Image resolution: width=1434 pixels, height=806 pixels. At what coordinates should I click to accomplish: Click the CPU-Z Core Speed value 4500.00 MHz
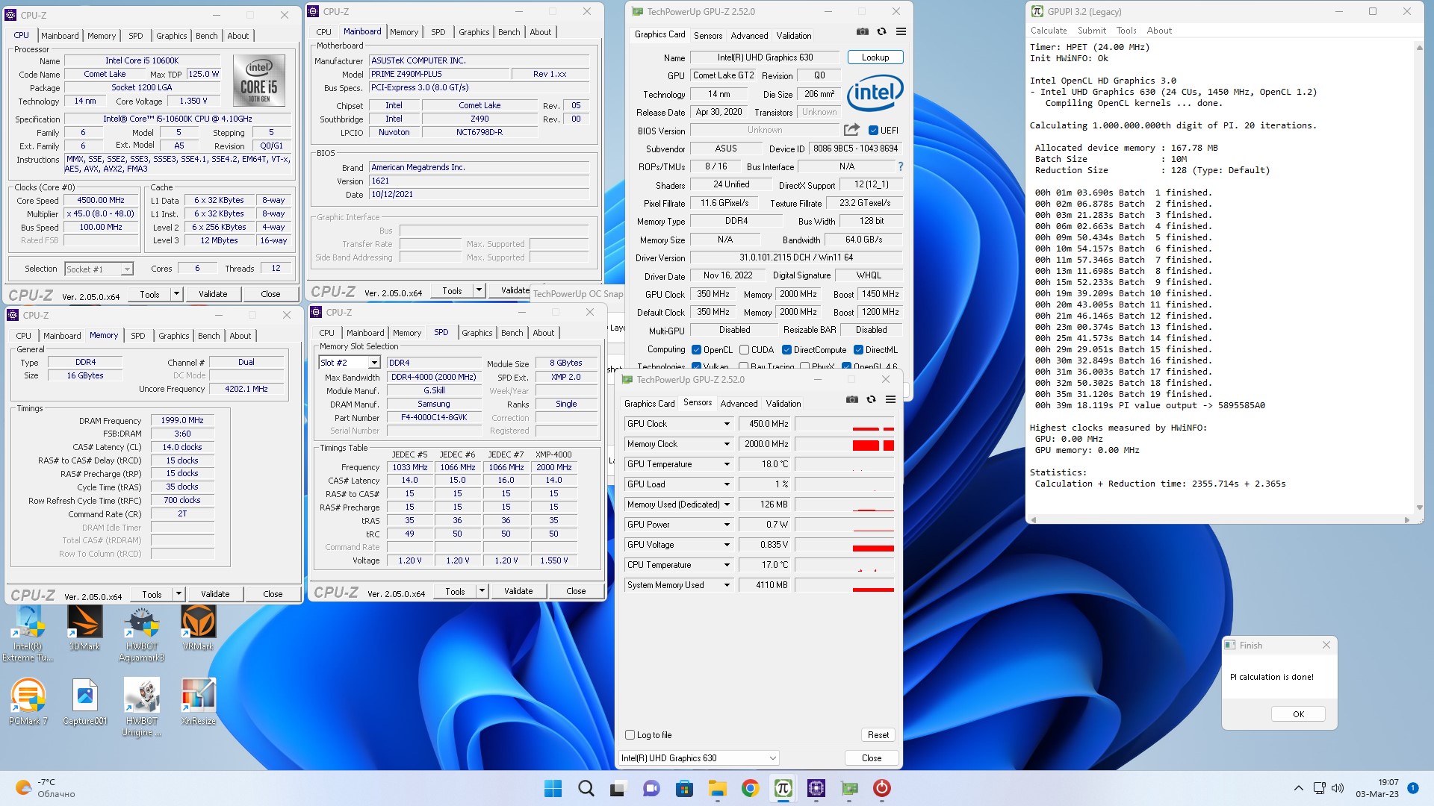pyautogui.click(x=101, y=200)
